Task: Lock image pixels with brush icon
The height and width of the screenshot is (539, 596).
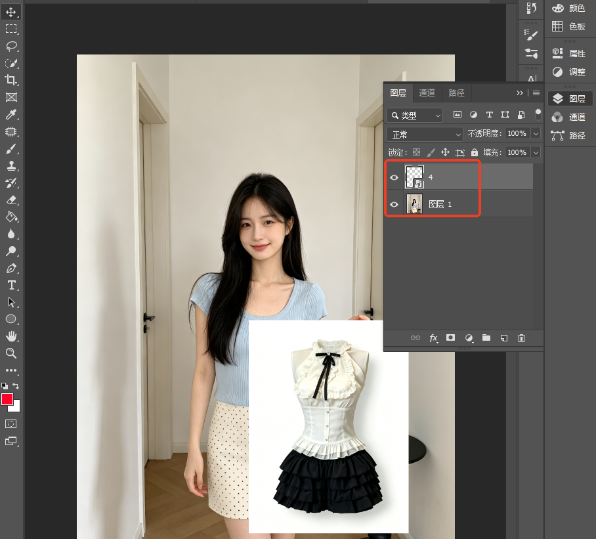Action: pos(431,152)
